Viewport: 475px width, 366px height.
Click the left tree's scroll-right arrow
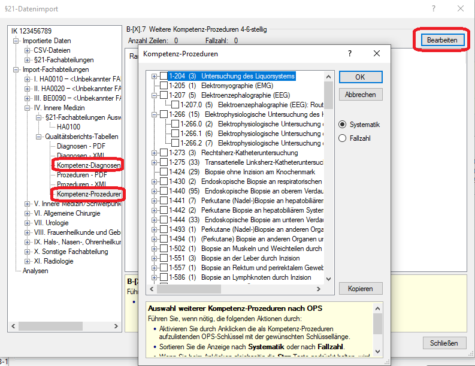[x=116, y=326]
